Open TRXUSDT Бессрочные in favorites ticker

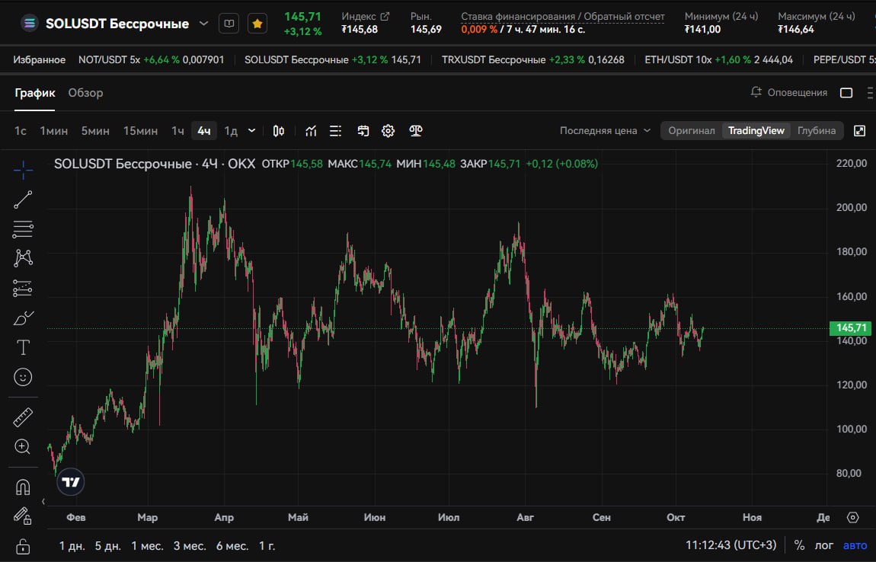point(533,59)
